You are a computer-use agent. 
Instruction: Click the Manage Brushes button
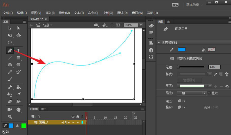click(189, 80)
